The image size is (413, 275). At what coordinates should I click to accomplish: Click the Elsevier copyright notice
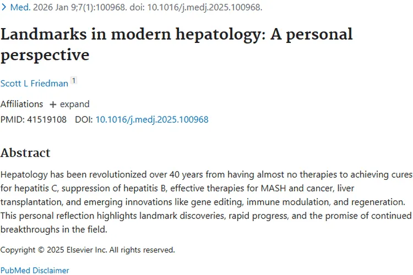[x=88, y=250]
